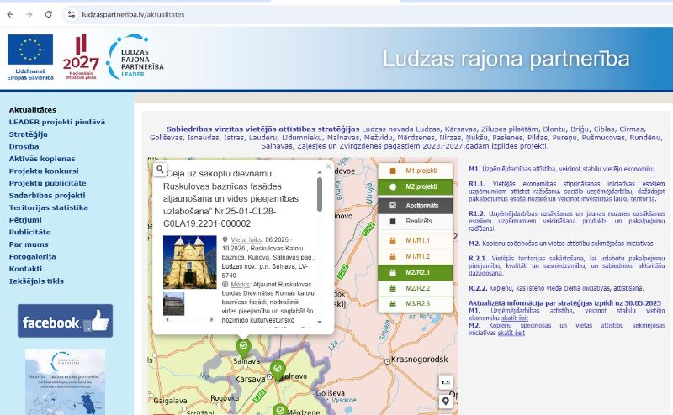Viewport: 673px width, 415px height.
Task: Open the Facebook page banner
Action: tap(65, 321)
